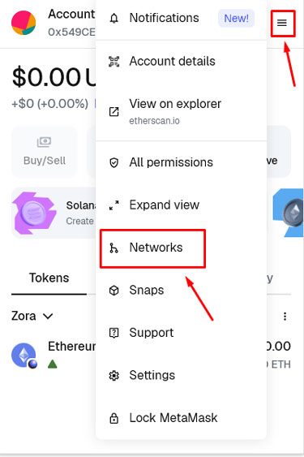Screen dimensions: 304x457
Task: Expand the Zora network dropdown
Action: tap(32, 316)
